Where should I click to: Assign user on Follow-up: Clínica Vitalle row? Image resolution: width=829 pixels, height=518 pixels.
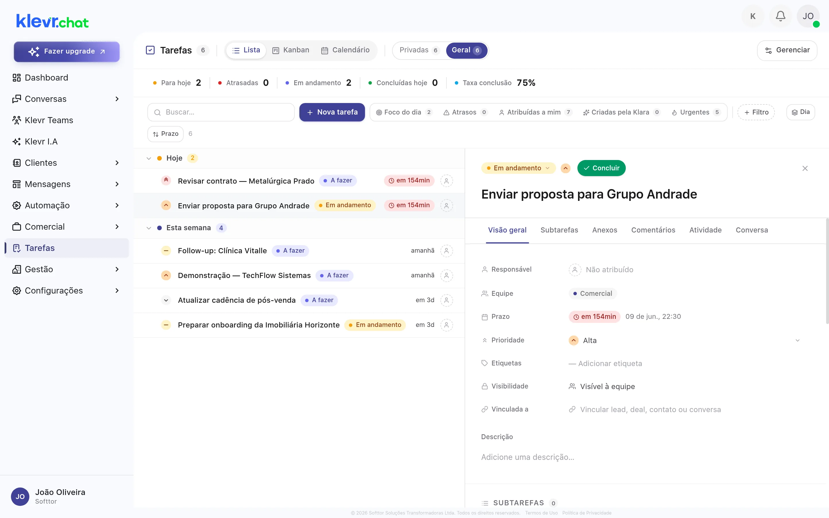446,251
